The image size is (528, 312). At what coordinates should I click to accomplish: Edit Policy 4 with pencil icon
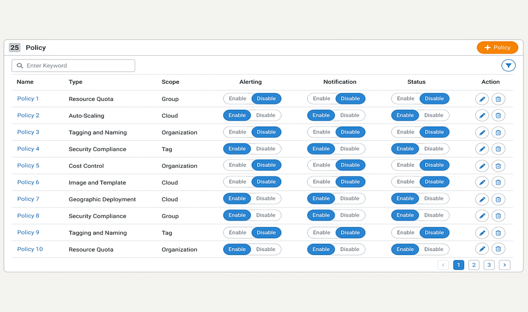482,149
